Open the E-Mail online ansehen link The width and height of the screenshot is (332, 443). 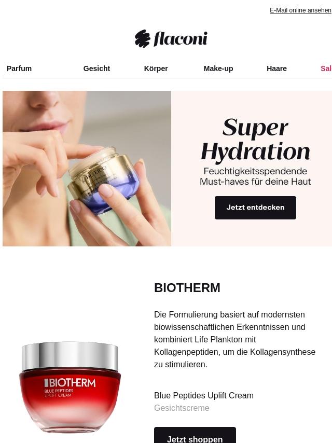300,10
